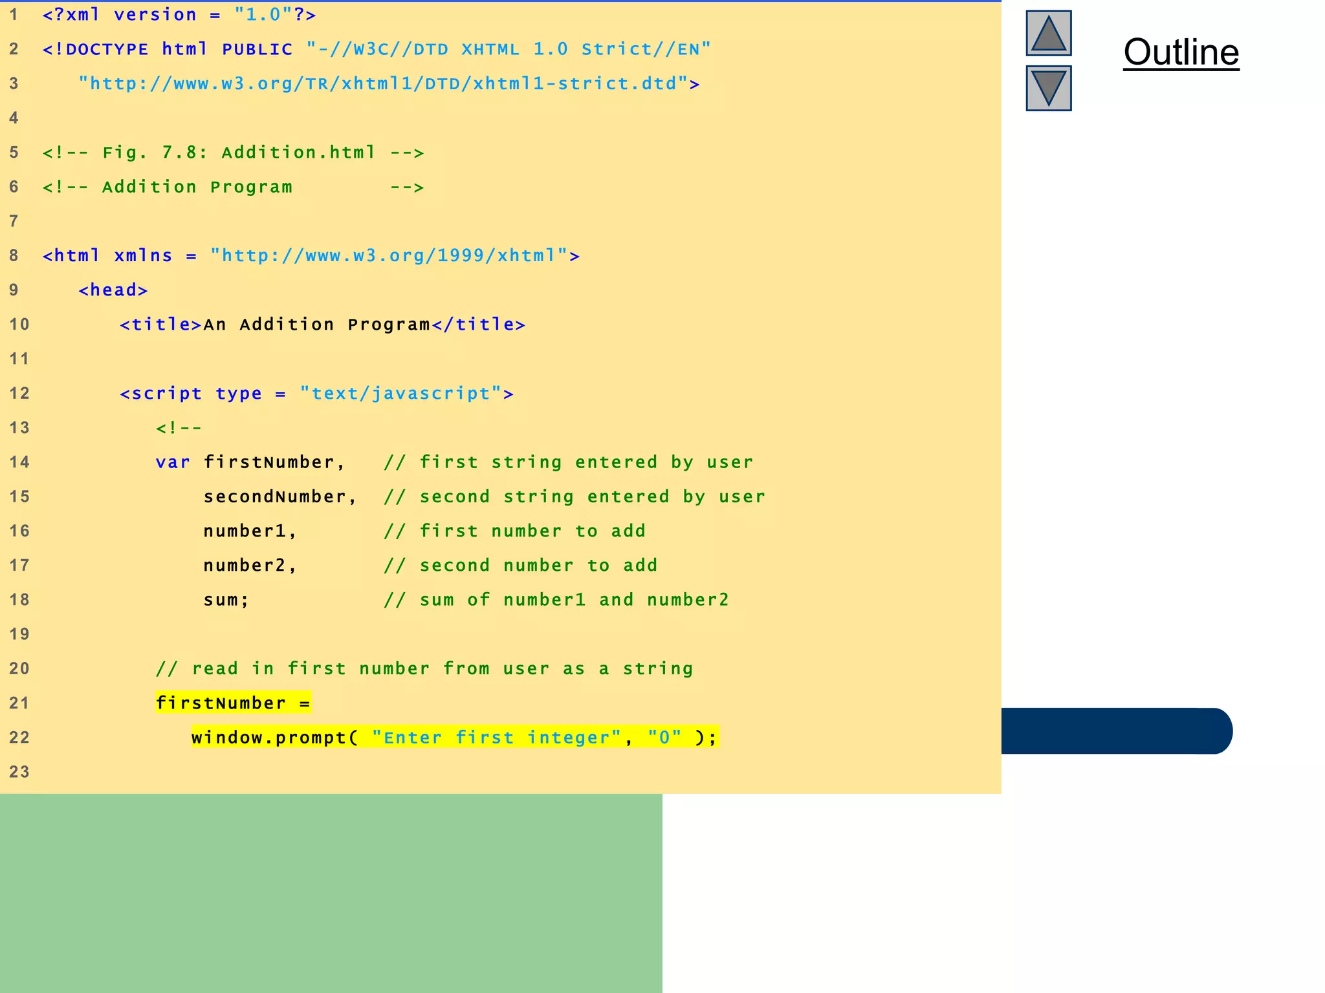The width and height of the screenshot is (1325, 993).
Task: Click comment 'first number to add'
Action: click(515, 531)
